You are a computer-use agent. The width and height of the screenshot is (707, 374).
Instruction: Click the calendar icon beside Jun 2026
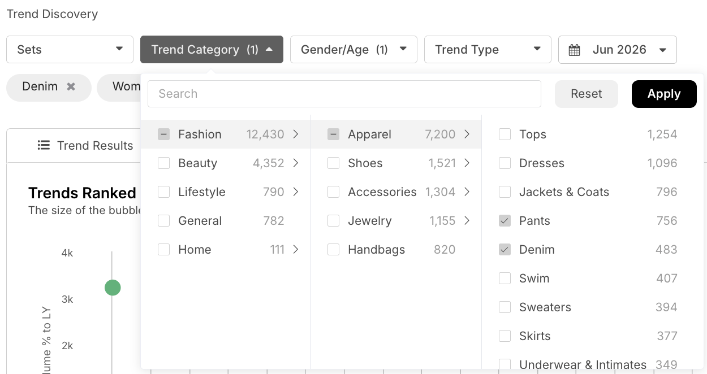point(574,50)
